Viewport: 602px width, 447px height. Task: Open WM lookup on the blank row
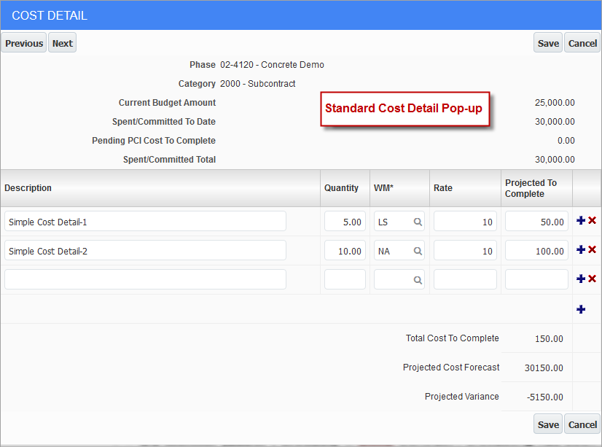point(418,280)
